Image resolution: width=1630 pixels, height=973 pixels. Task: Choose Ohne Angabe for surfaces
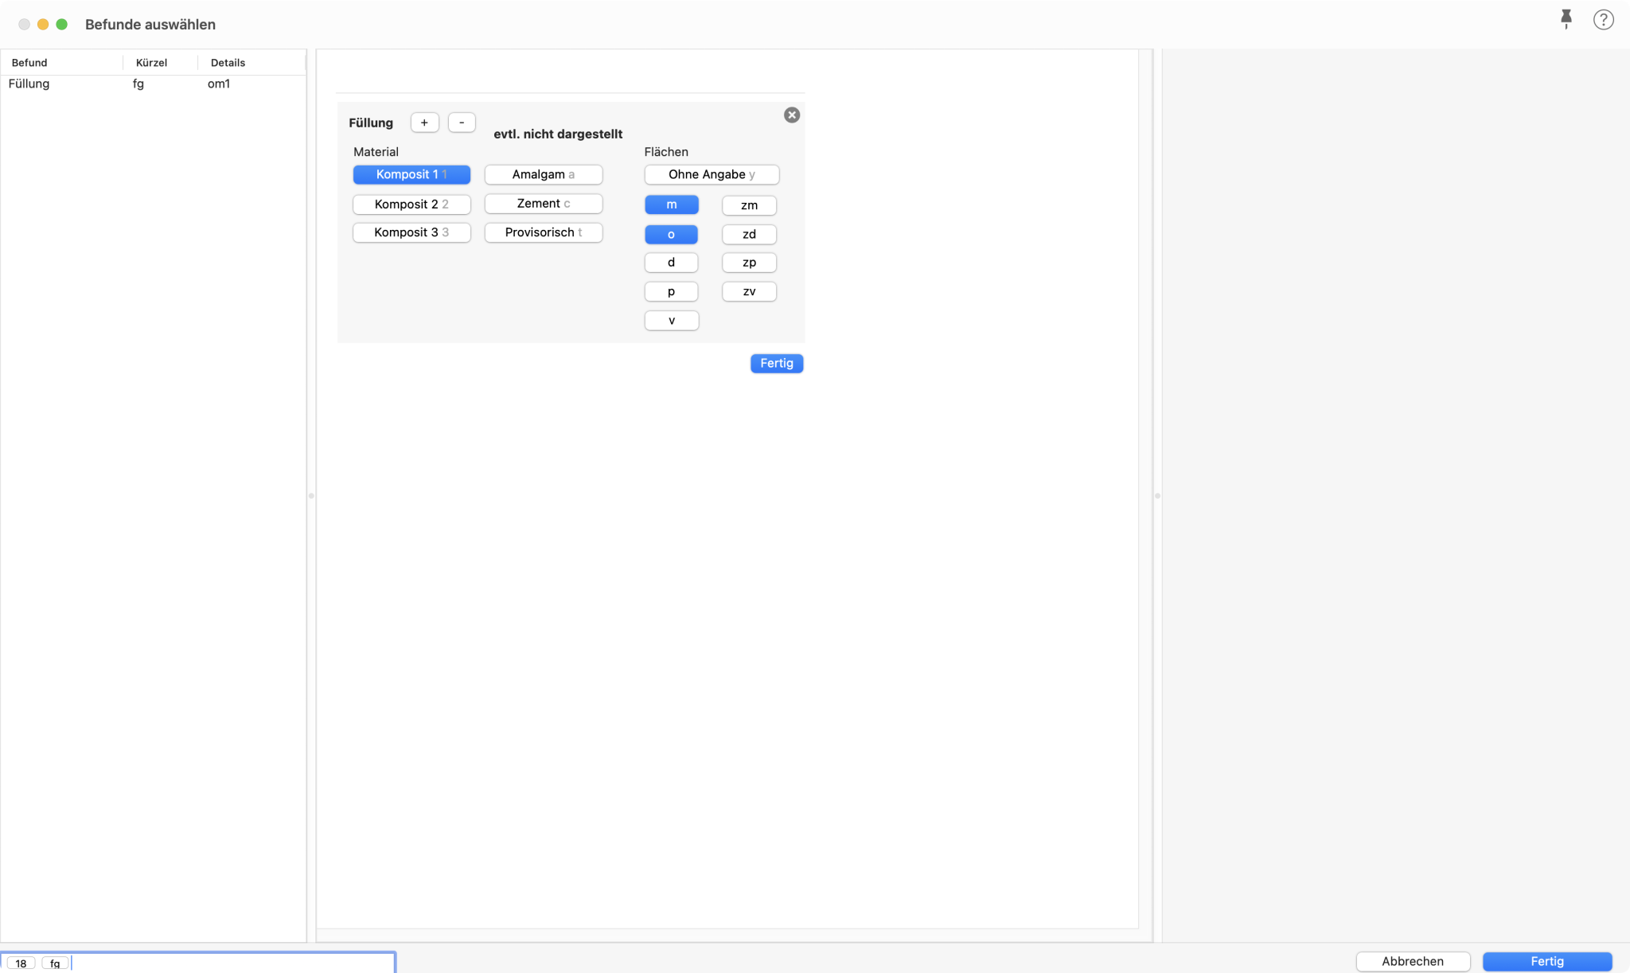pos(711,174)
